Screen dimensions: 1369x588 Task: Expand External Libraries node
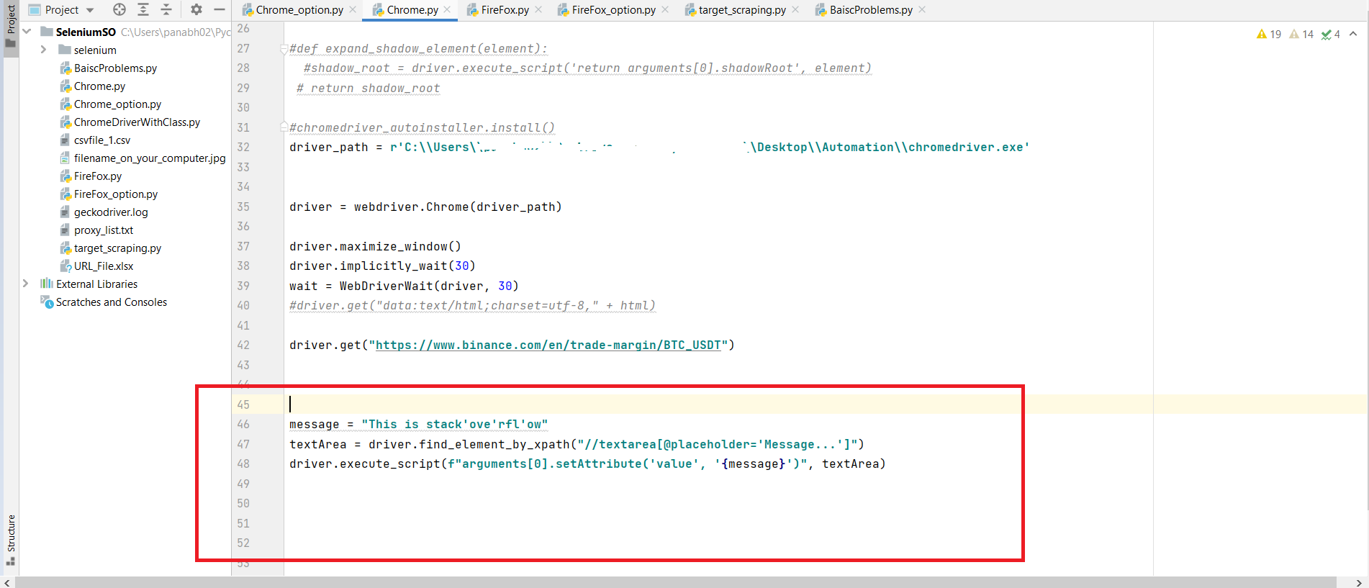(26, 284)
